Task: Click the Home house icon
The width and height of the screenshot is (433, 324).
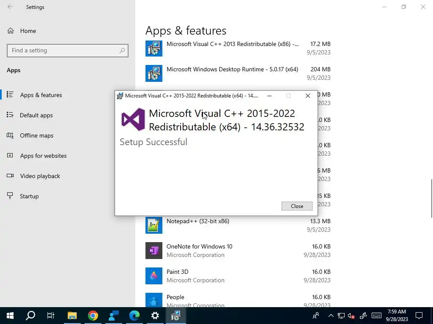Action: (11, 30)
